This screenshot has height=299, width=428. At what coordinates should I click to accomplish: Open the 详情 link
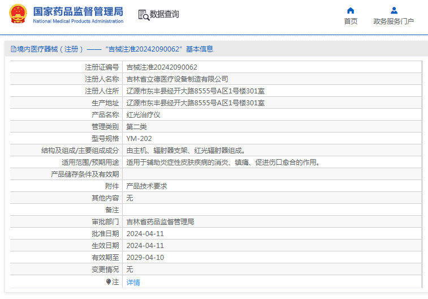[x=133, y=283]
